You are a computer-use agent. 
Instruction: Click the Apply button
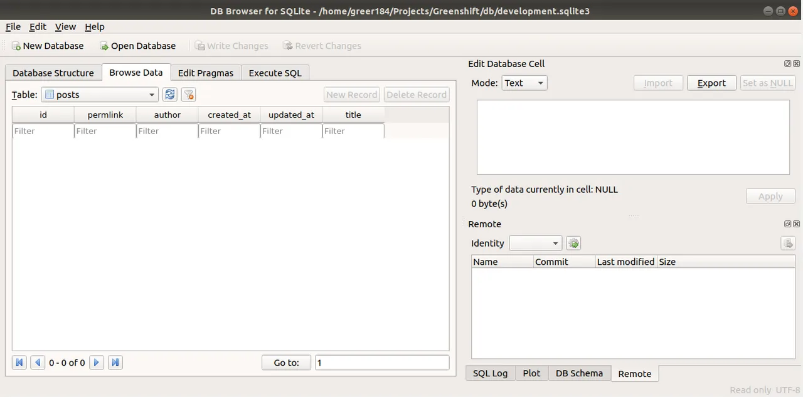coord(770,196)
